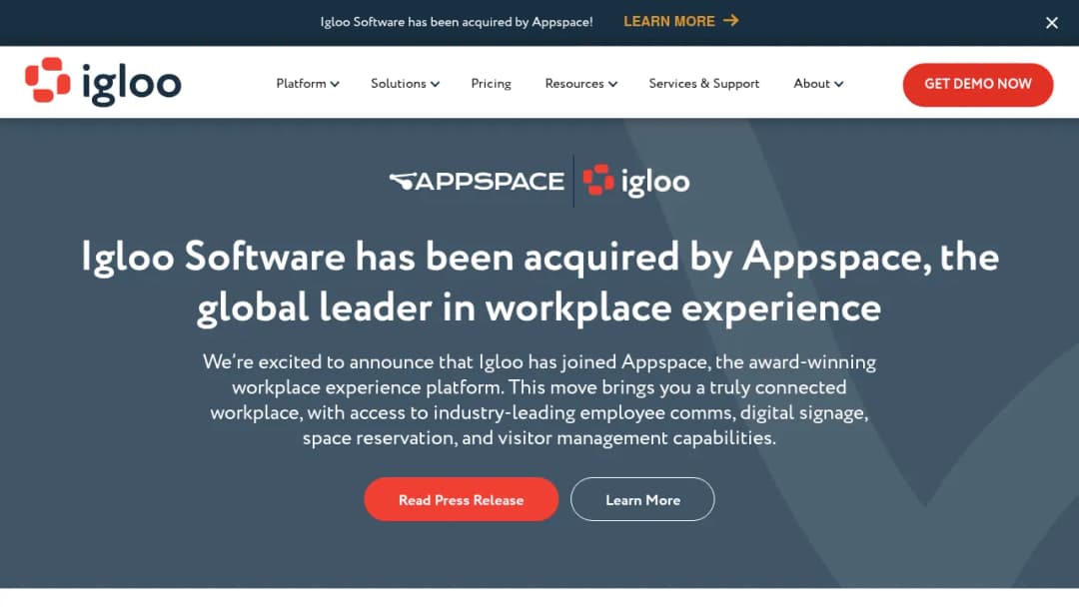Click the Appspace logo in hero
The width and height of the screenshot is (1079, 607).
click(477, 182)
